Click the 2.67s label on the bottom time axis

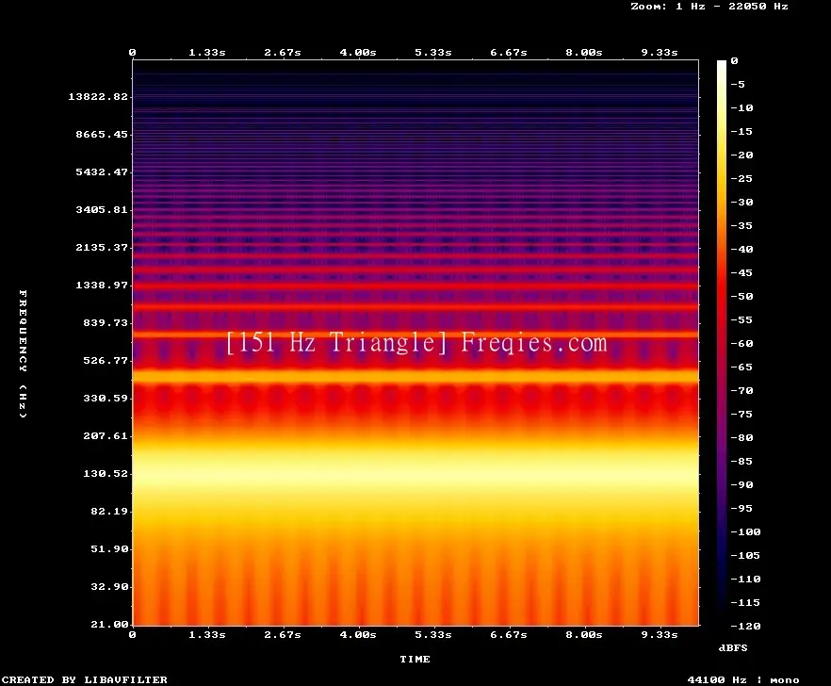[283, 634]
